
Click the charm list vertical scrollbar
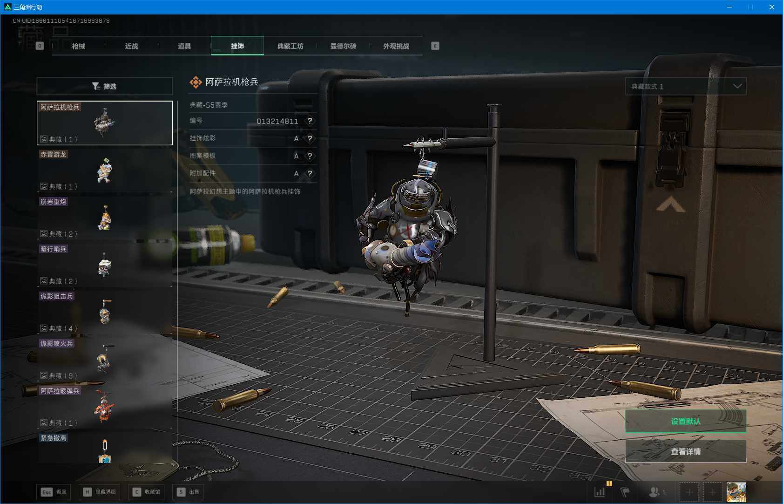177,256
